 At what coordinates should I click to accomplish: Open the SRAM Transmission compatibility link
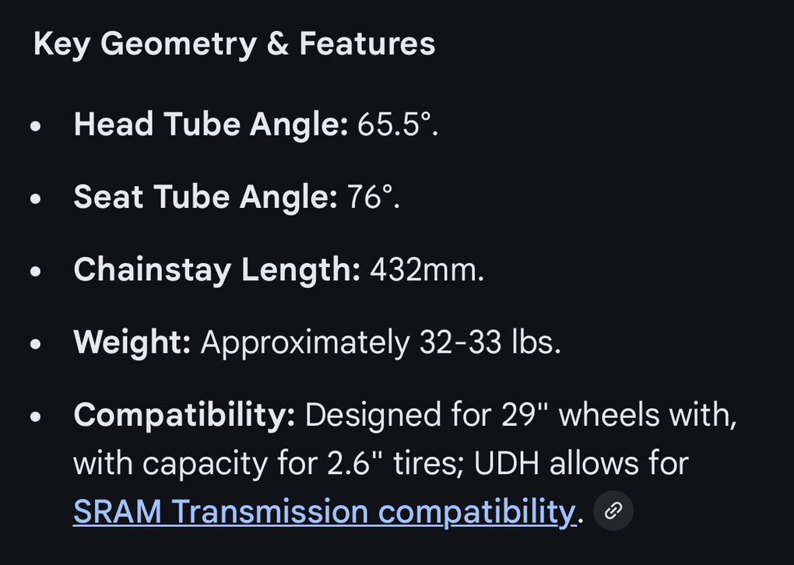coord(324,511)
